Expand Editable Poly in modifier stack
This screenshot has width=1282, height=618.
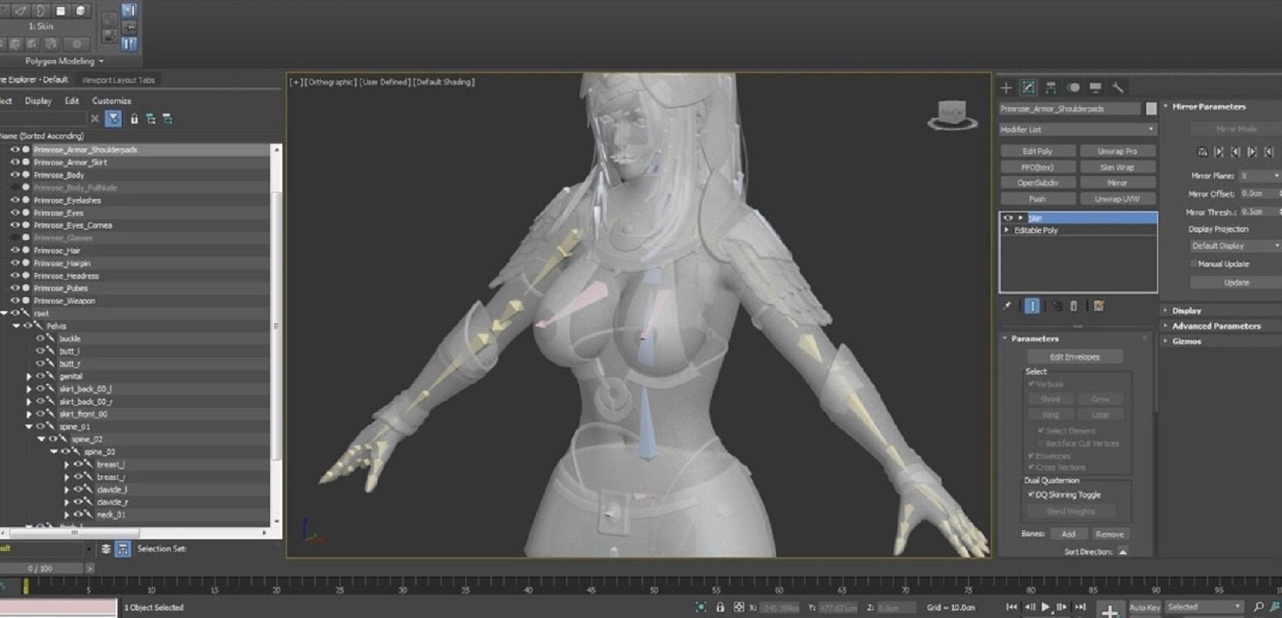point(1007,230)
